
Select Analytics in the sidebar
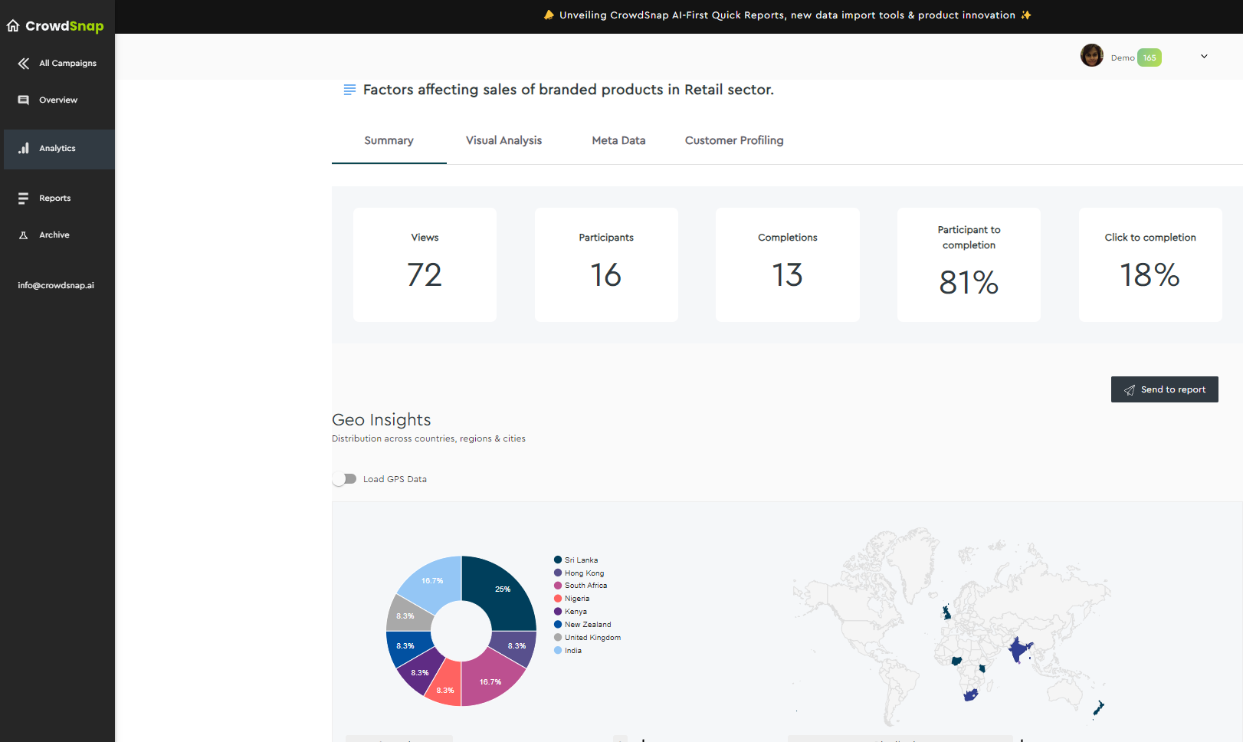pyautogui.click(x=59, y=149)
